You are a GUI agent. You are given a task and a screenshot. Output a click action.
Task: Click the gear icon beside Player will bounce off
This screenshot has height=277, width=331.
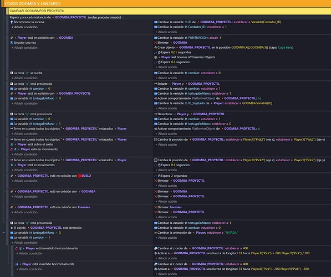(x=156, y=57)
